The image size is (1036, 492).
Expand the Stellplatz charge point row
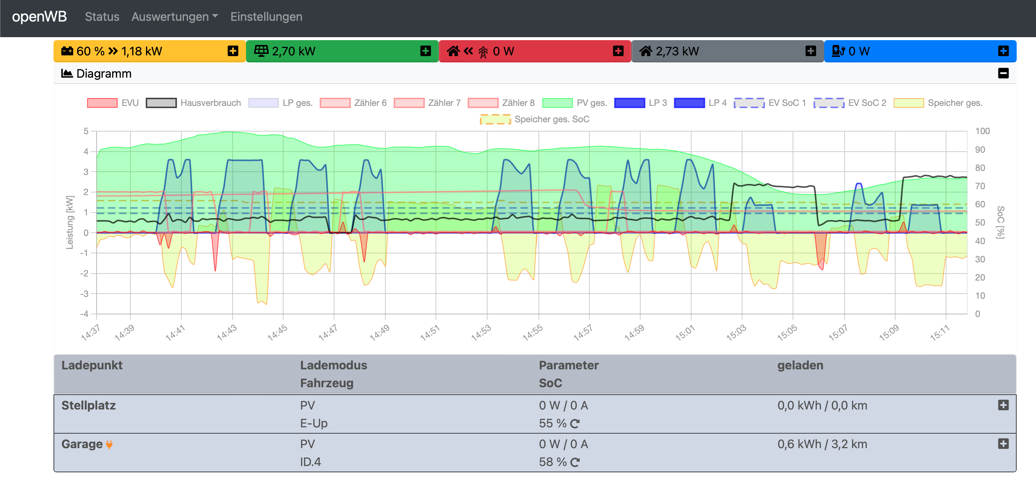[x=1003, y=405]
